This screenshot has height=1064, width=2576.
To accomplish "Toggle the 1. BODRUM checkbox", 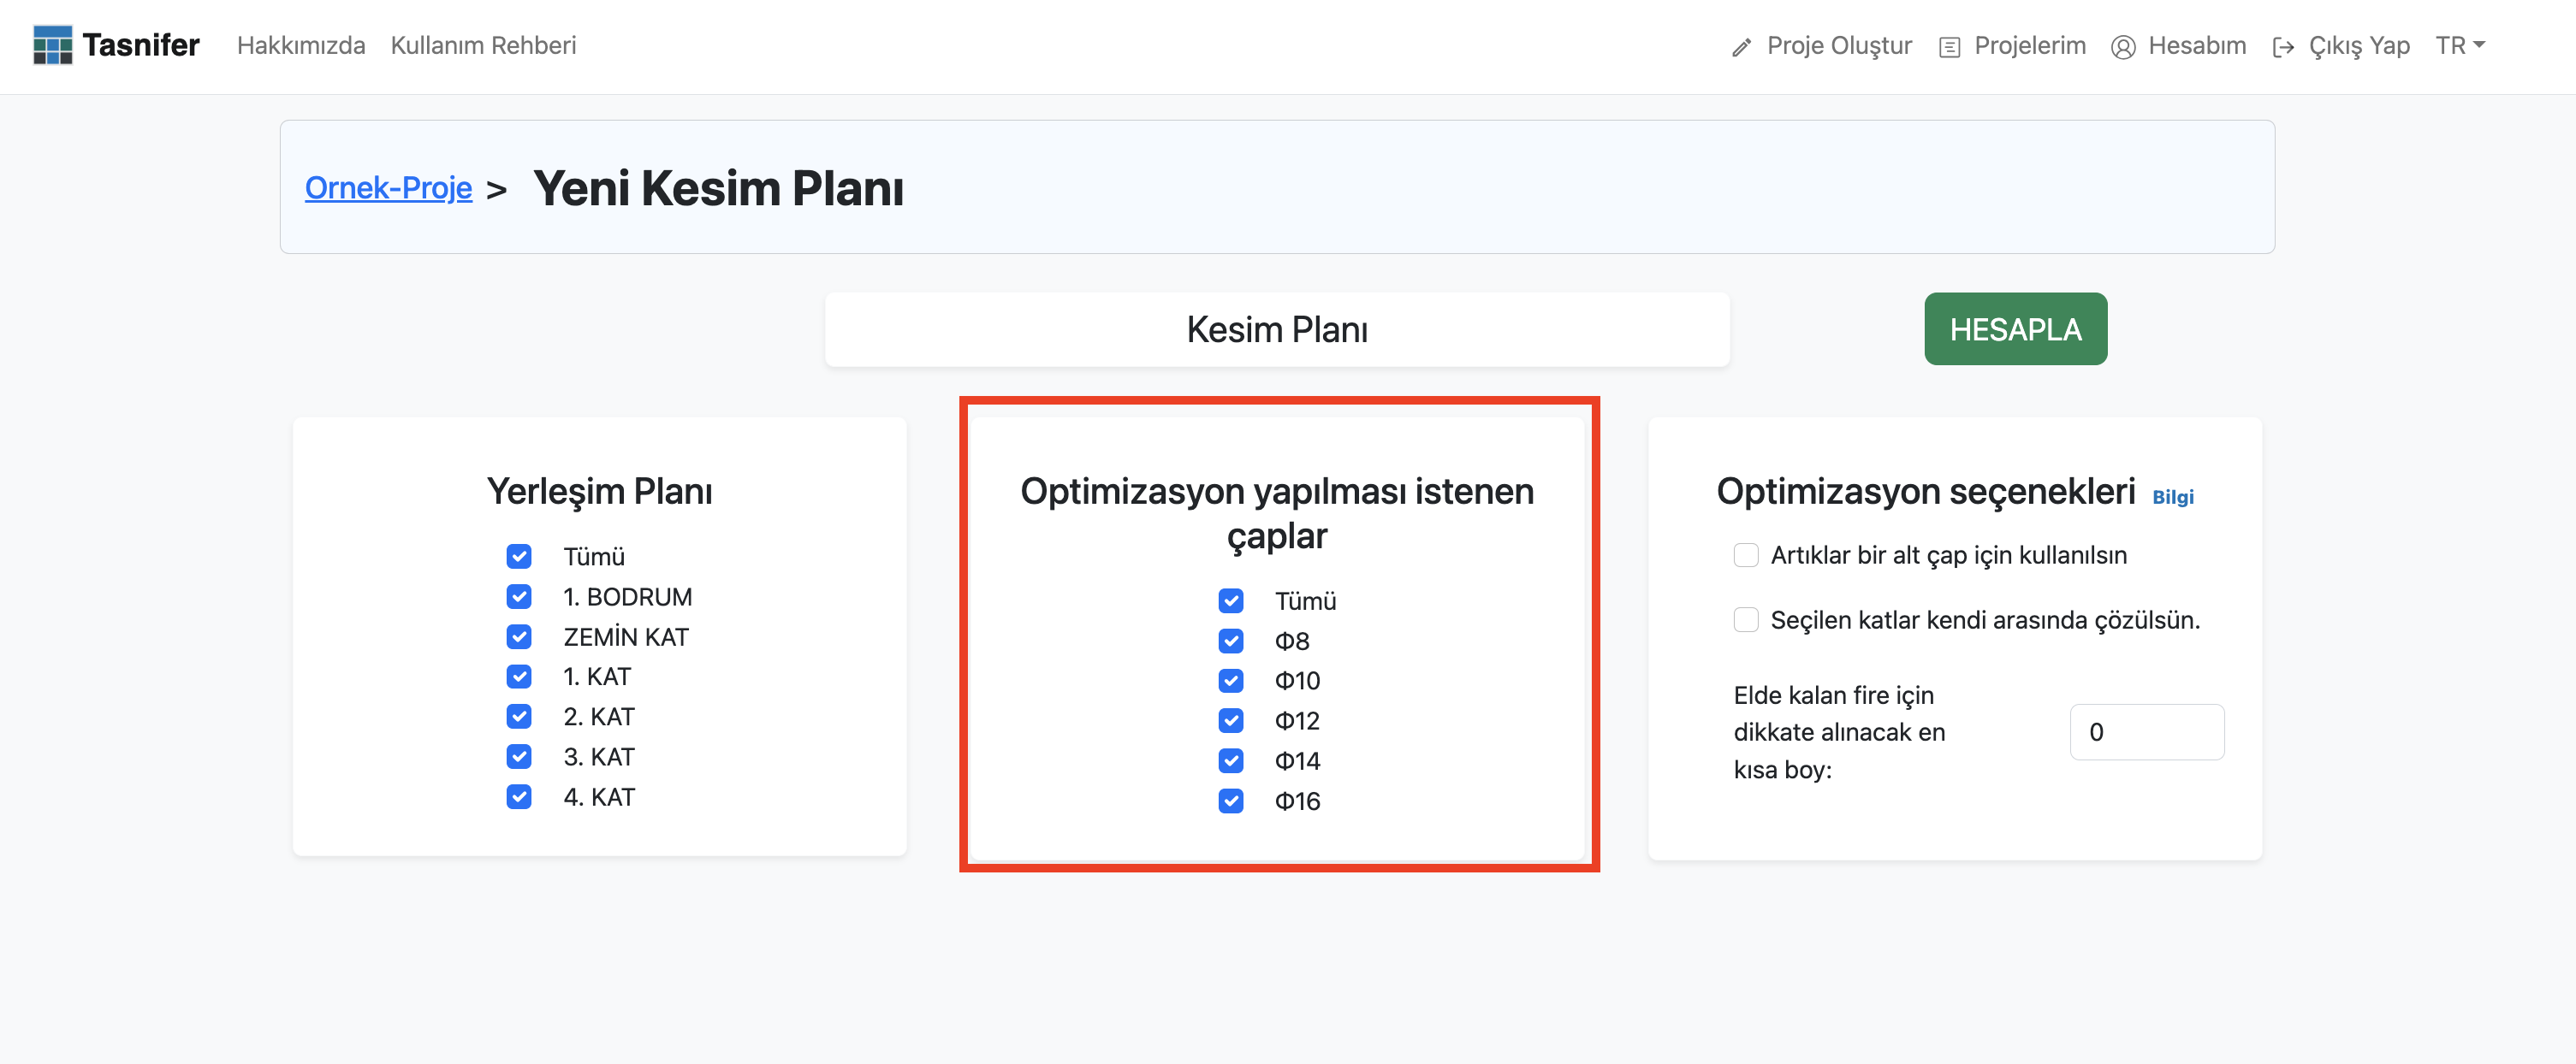I will pyautogui.click(x=519, y=596).
